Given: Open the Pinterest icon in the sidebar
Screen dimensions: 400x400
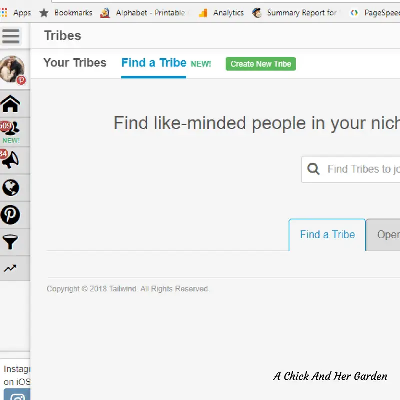Looking at the screenshot, I should [10, 215].
